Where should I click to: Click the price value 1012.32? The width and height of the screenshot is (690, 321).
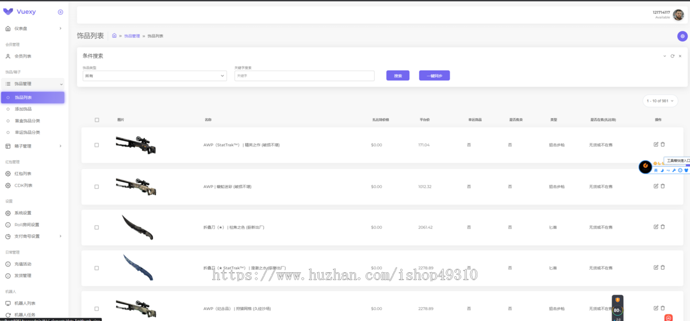tap(425, 187)
